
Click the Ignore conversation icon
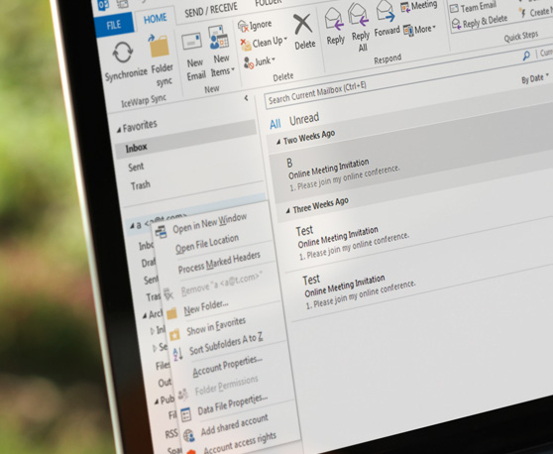pyautogui.click(x=243, y=26)
